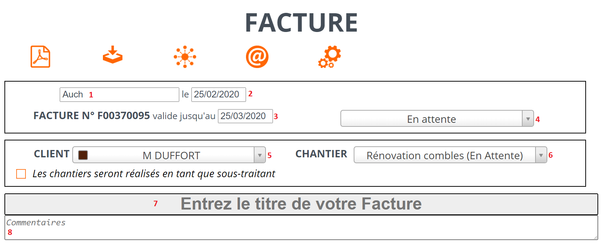Screen dimensions: 603x243
Task: Click the client dropdown arrow button
Action: tap(260, 155)
